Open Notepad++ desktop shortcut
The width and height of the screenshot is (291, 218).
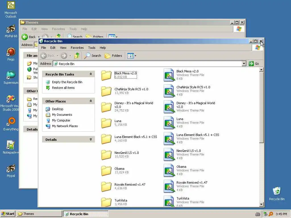pos(11,147)
